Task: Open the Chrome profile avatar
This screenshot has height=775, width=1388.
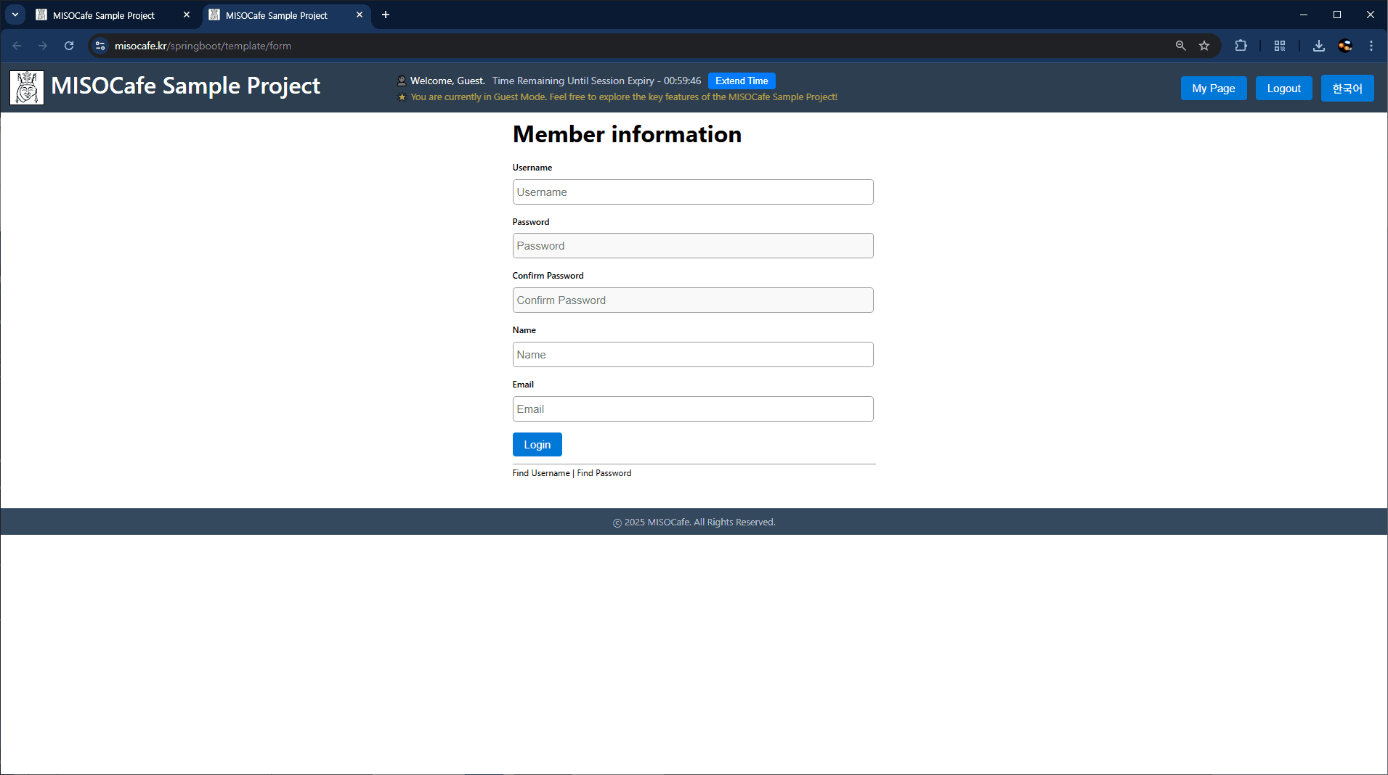Action: (x=1344, y=46)
